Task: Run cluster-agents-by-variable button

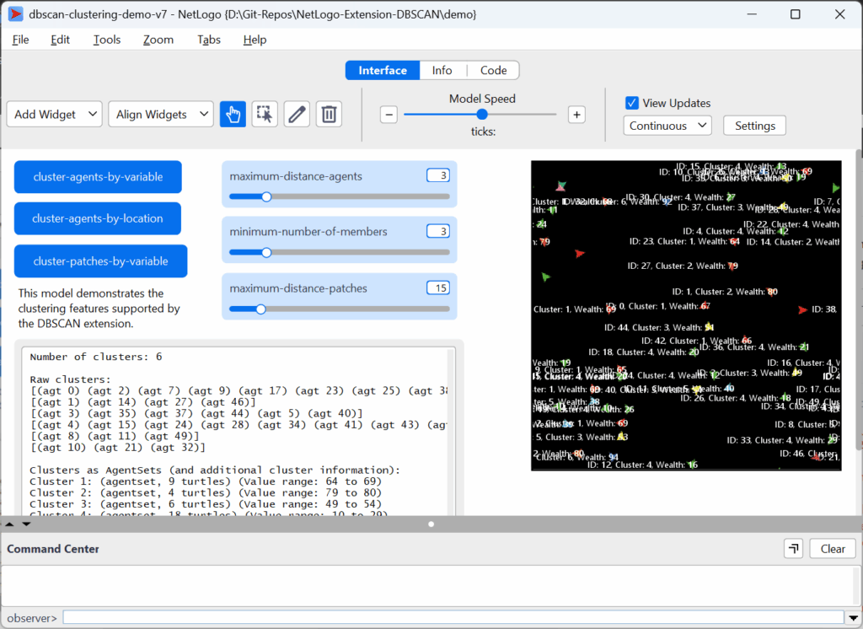Action: [x=98, y=177]
